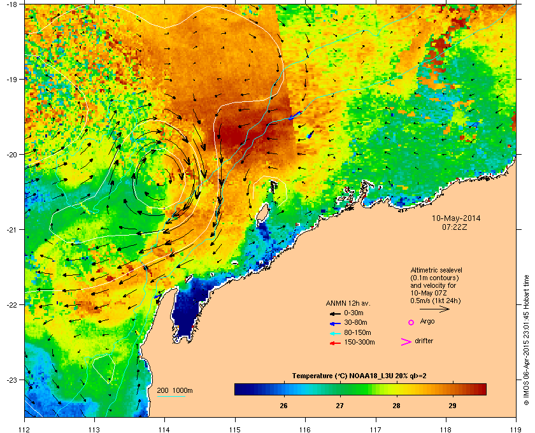Click the '-20' latitude axis label
535x433 pixels.
click(11, 154)
